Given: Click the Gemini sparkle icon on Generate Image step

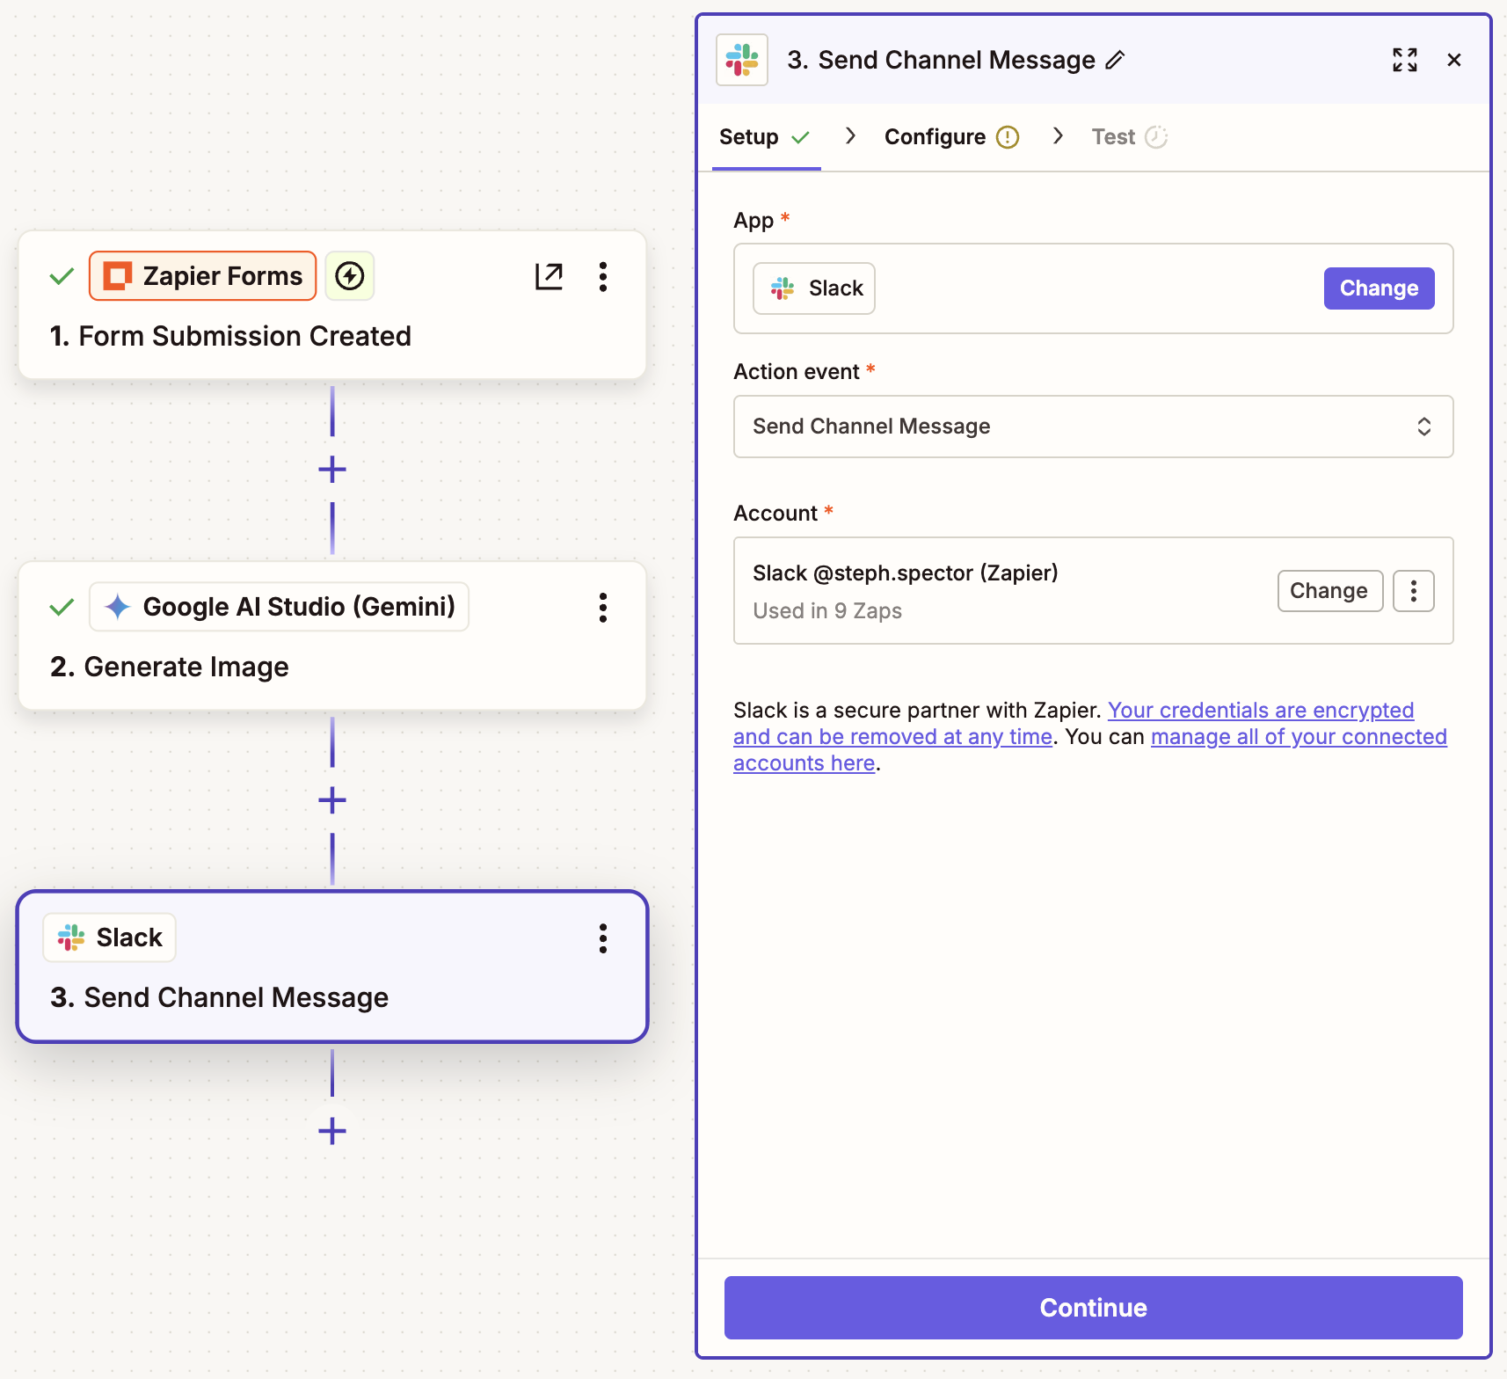Looking at the screenshot, I should [x=117, y=606].
